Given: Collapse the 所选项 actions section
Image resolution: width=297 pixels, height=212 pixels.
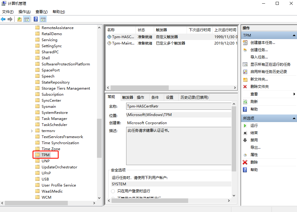Looking at the screenshot, I should [x=294, y=118].
